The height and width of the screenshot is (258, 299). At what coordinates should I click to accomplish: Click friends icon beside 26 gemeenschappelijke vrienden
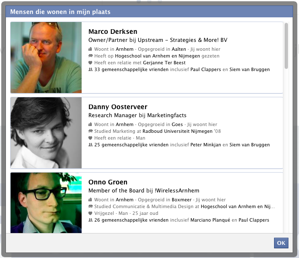90,220
